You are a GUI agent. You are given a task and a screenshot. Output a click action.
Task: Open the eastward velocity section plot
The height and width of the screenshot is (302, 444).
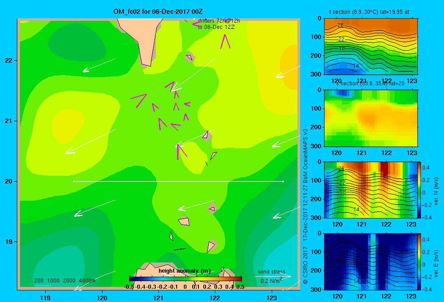click(371, 262)
